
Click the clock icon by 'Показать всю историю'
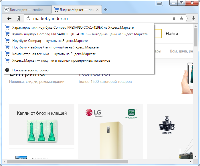click(7, 70)
